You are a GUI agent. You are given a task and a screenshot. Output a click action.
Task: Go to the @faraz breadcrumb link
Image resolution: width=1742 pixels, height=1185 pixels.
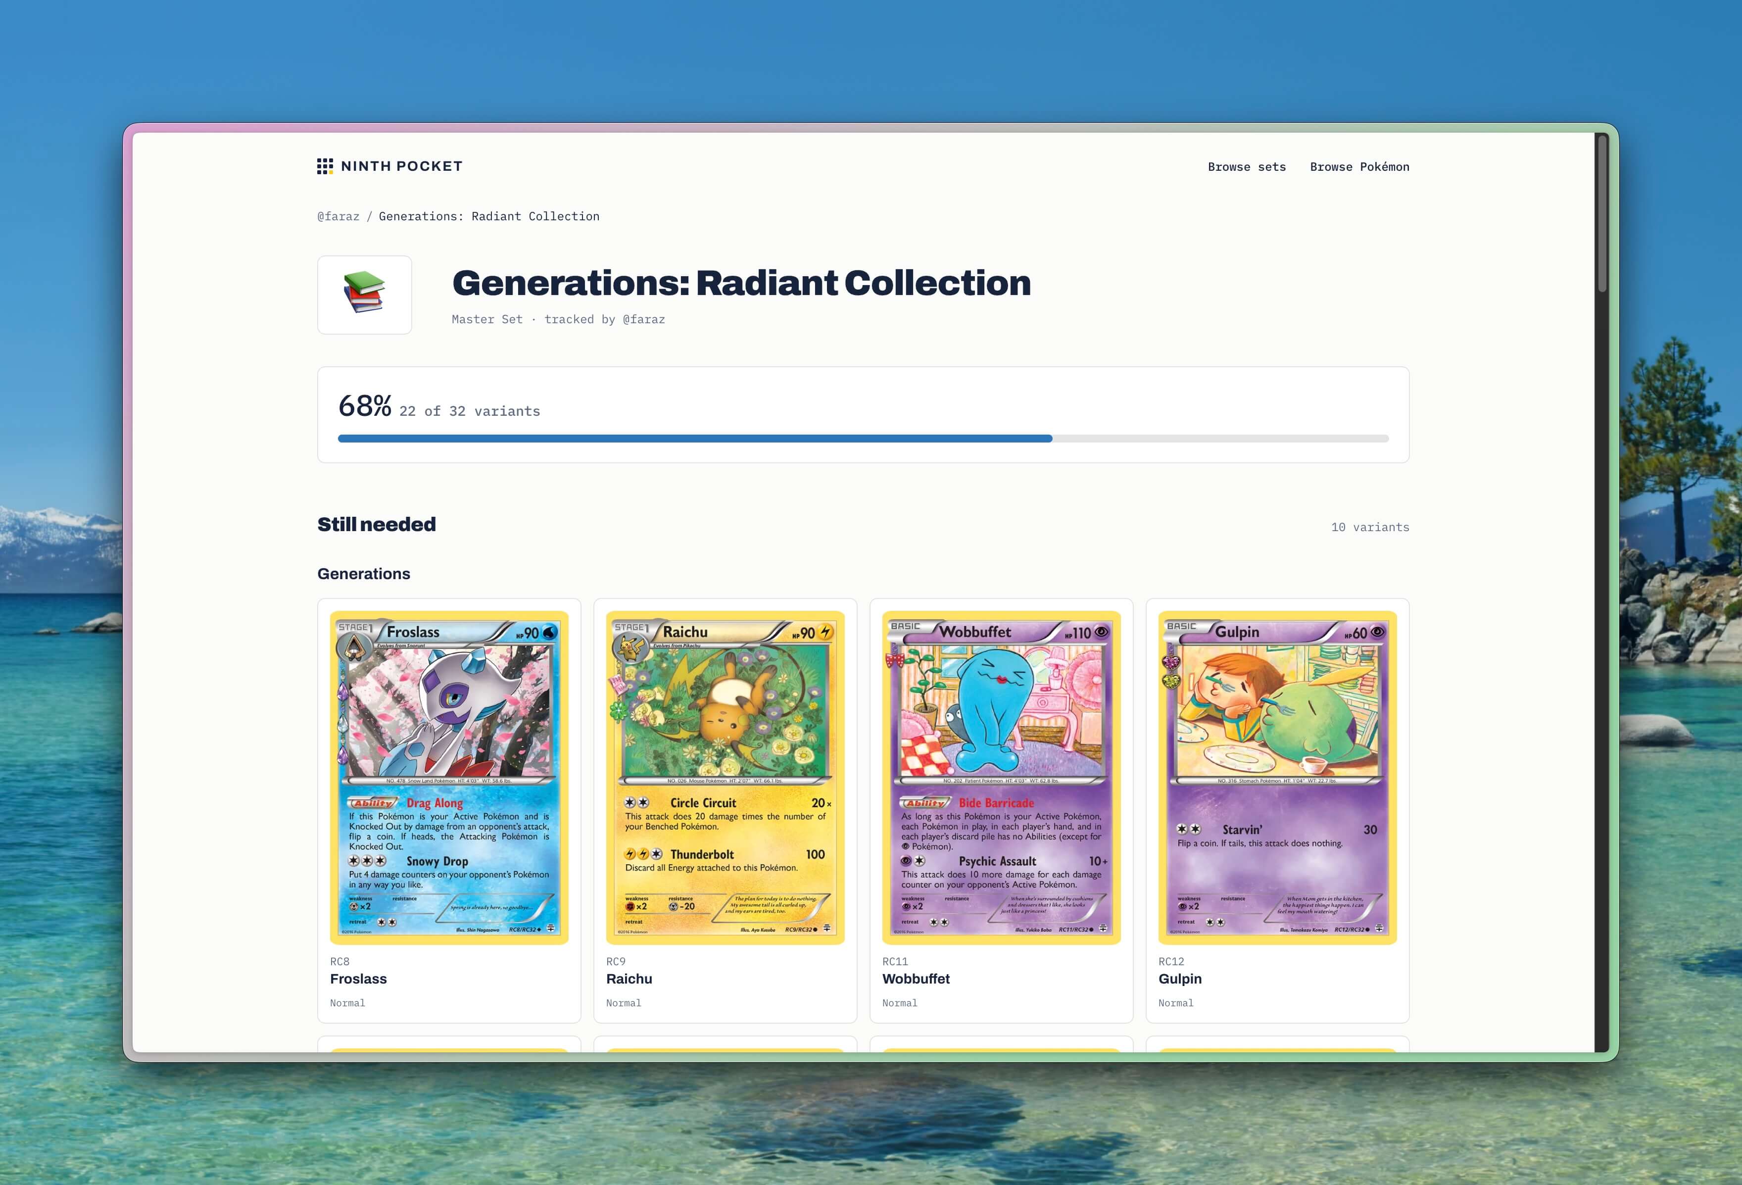pyautogui.click(x=338, y=217)
